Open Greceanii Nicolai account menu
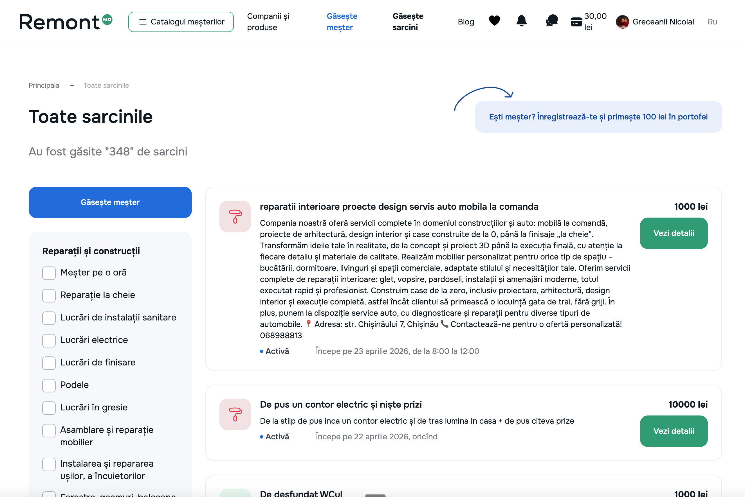 click(x=663, y=22)
